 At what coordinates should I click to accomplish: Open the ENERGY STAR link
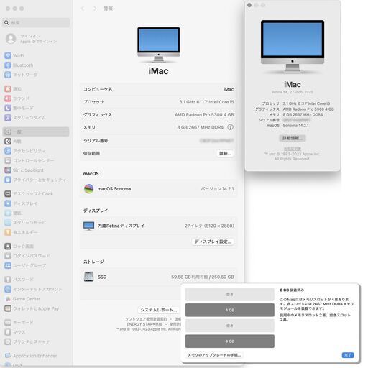(144, 324)
